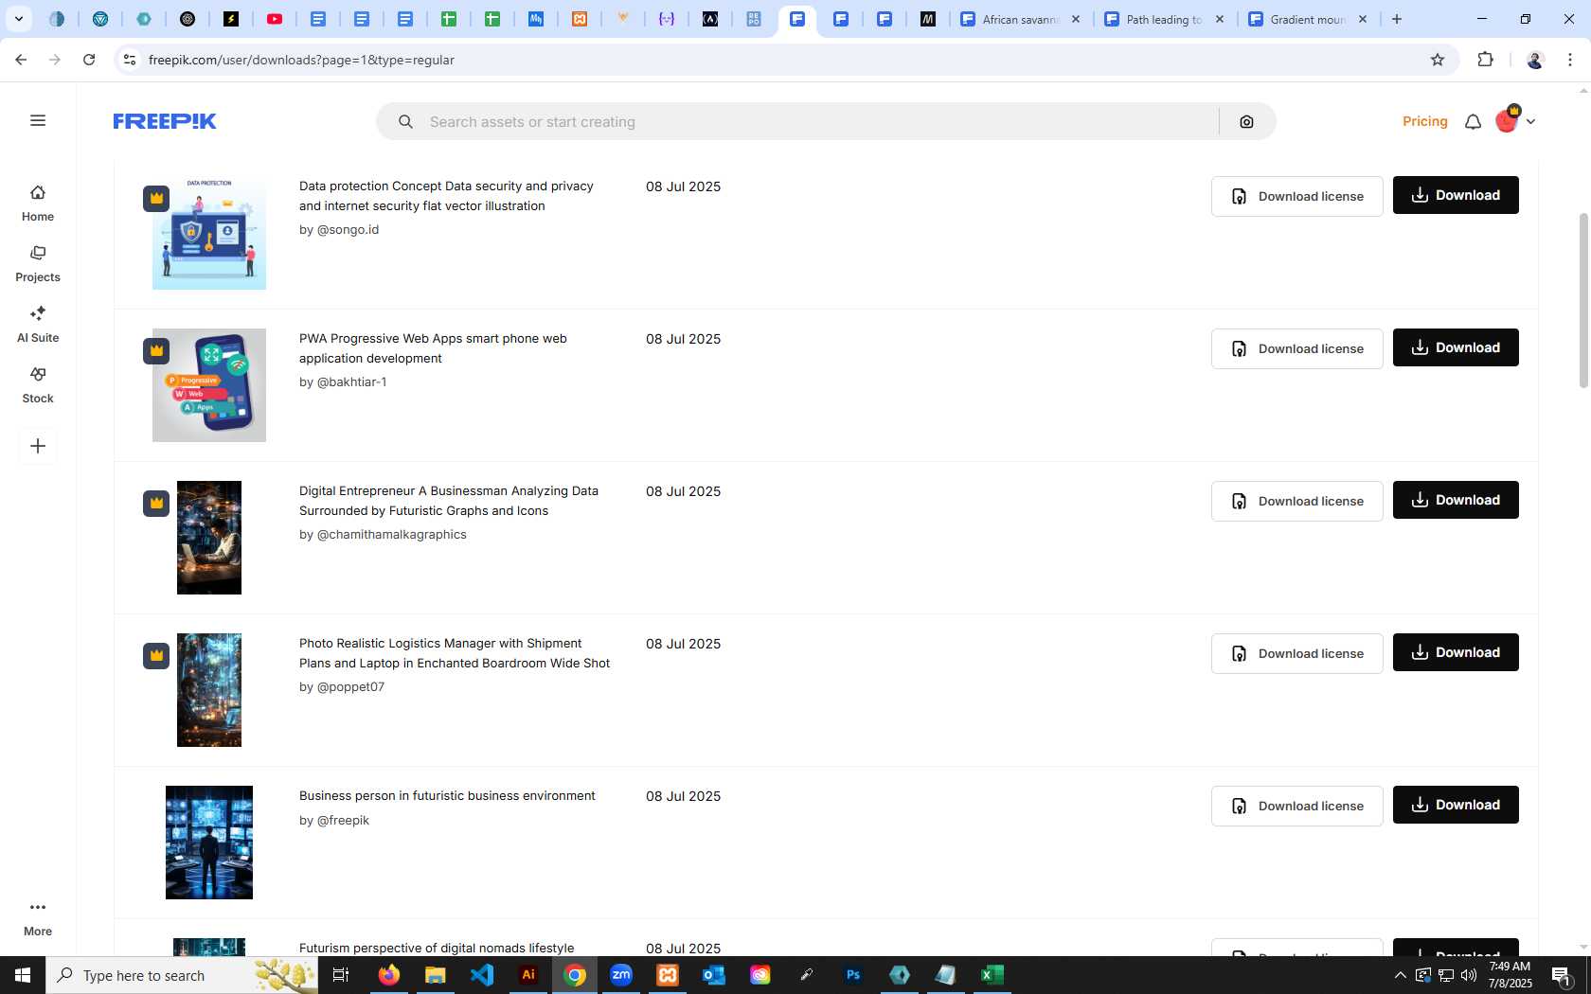Go back to previous page
This screenshot has width=1591, height=994.
tap(21, 60)
